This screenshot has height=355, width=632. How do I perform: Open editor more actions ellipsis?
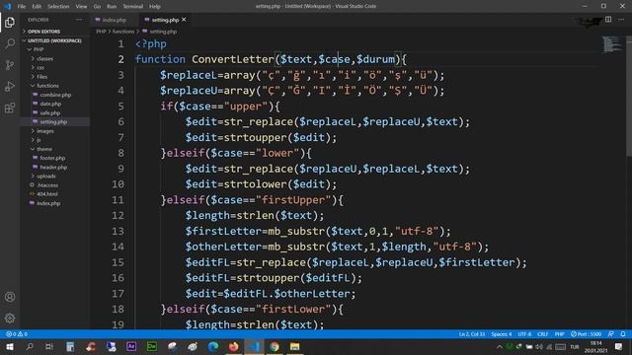tap(621, 20)
